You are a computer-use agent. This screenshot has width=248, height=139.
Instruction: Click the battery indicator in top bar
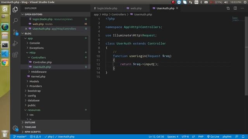coord(216,2)
